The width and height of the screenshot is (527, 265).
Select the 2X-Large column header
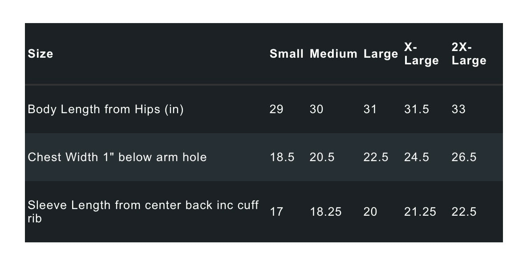point(469,54)
